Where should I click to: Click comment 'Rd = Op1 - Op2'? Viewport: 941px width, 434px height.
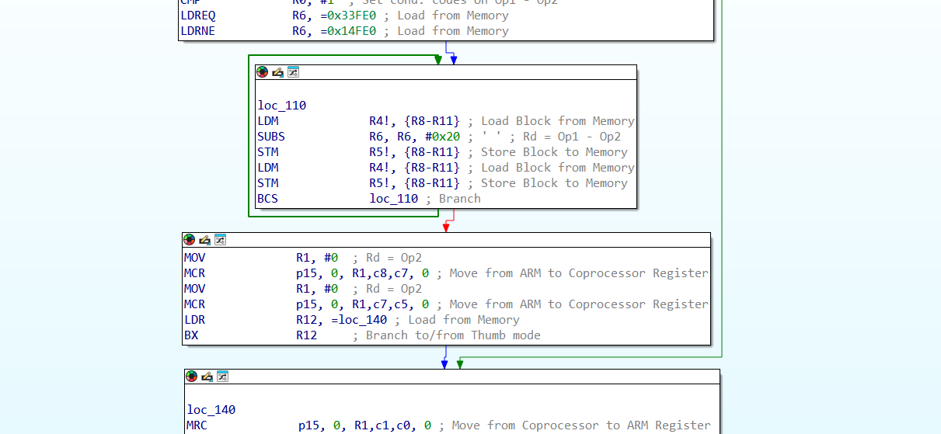[572, 137]
